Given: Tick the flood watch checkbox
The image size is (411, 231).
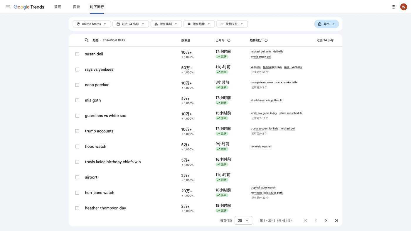Looking at the screenshot, I should click(x=77, y=147).
